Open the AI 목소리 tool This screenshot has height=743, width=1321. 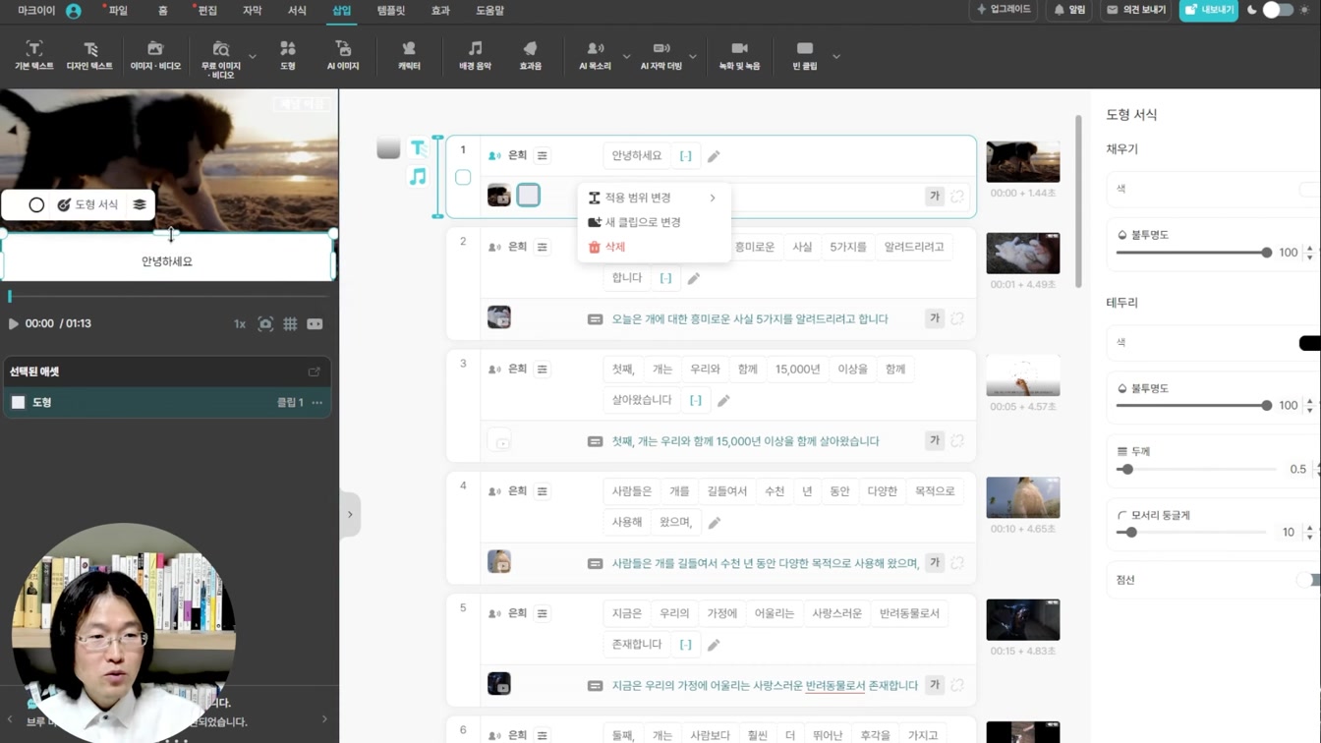pos(595,56)
